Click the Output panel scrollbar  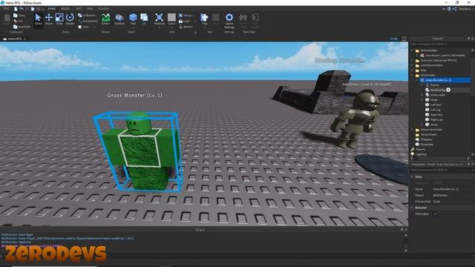[406, 243]
